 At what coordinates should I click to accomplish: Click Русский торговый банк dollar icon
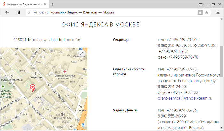click(12, 76)
